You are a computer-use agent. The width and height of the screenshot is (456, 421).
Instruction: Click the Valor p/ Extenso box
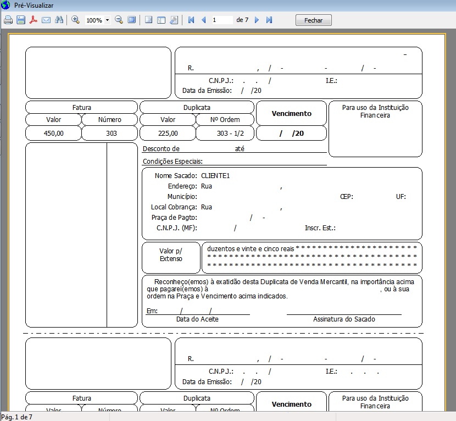click(171, 258)
